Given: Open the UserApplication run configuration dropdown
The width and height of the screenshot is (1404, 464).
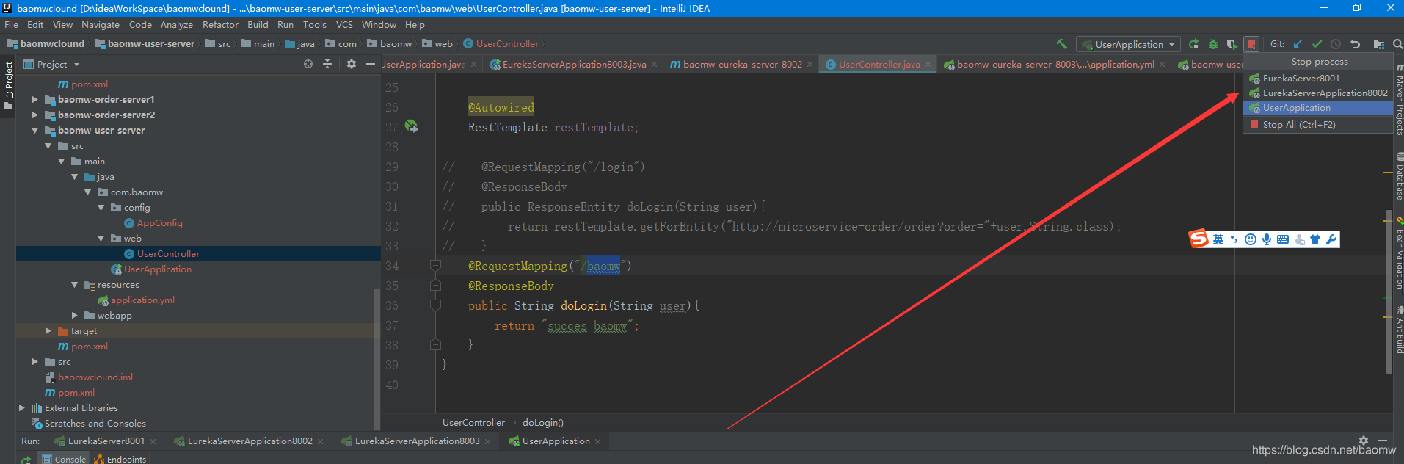Looking at the screenshot, I should tap(1128, 44).
